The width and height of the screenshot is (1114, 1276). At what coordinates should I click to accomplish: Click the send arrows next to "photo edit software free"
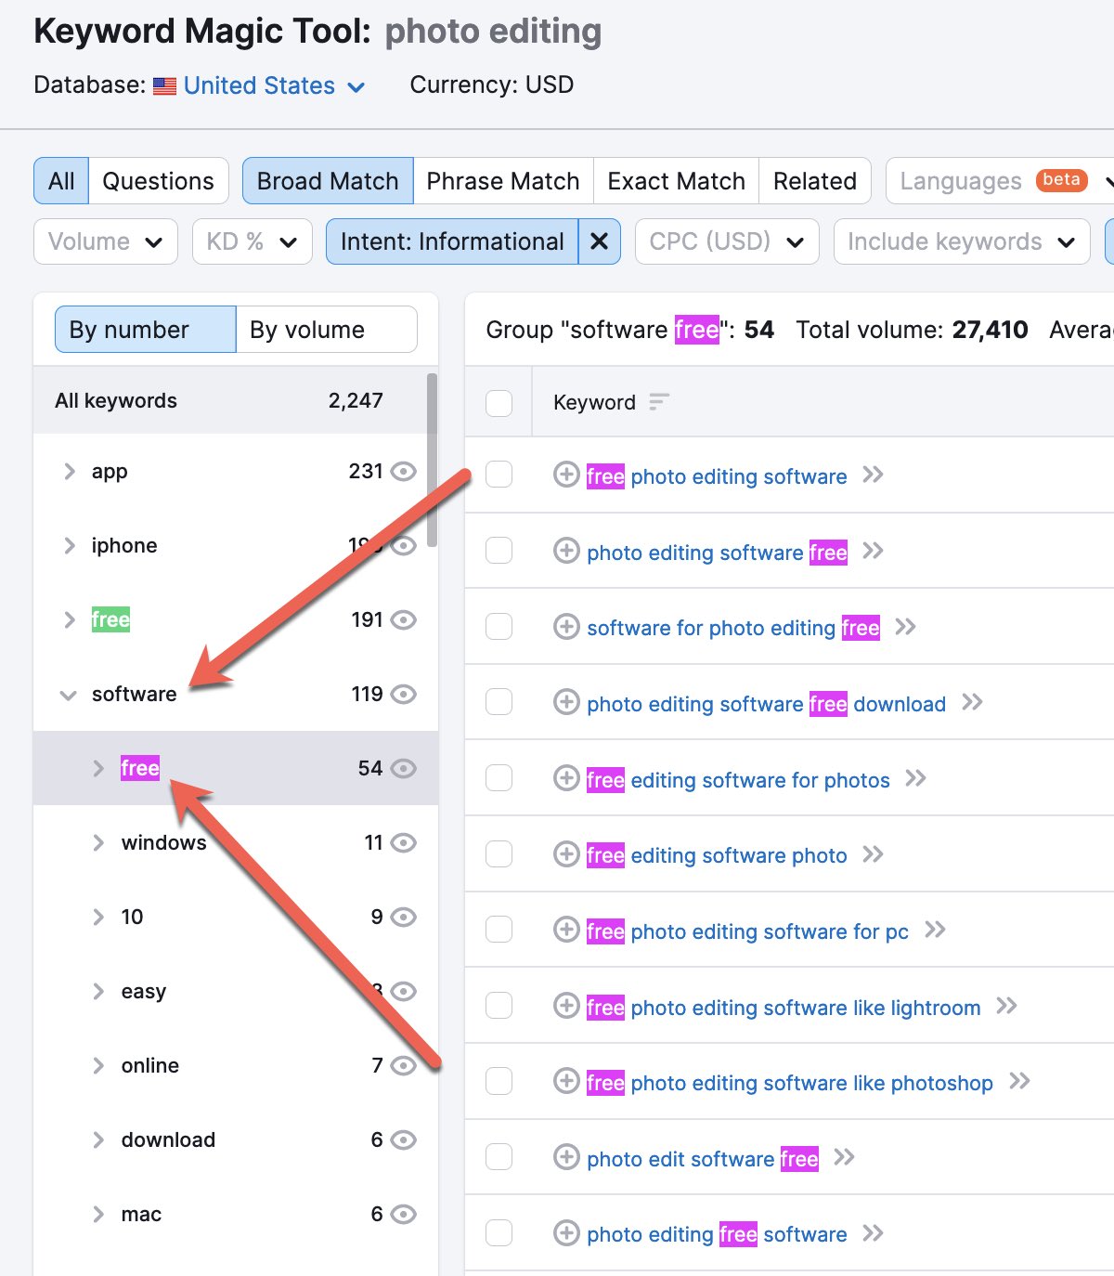pos(846,1157)
